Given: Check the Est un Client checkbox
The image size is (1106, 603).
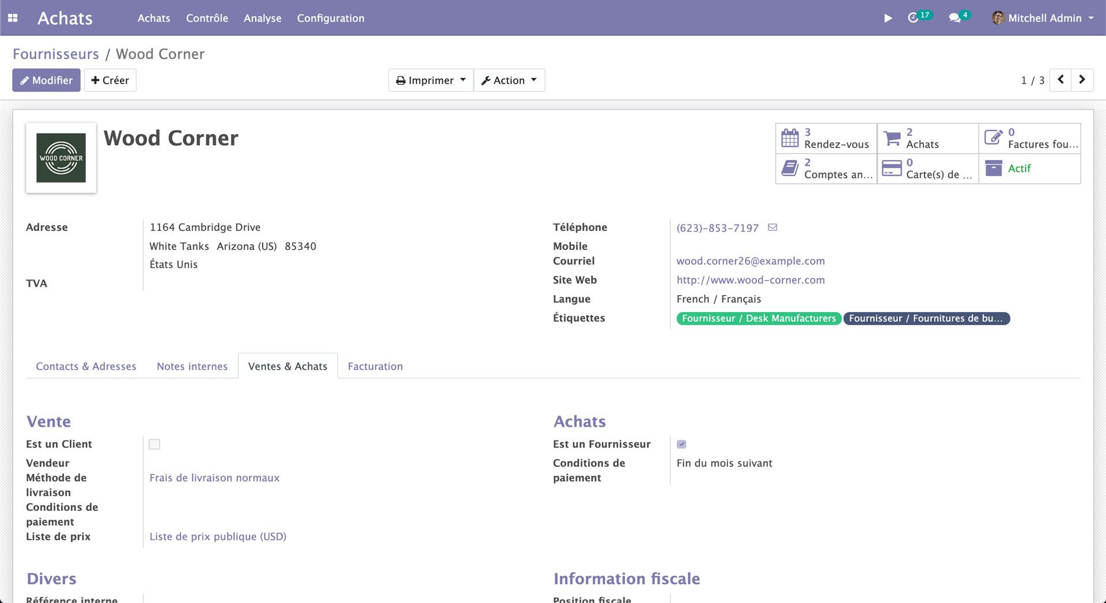Looking at the screenshot, I should tap(154, 444).
